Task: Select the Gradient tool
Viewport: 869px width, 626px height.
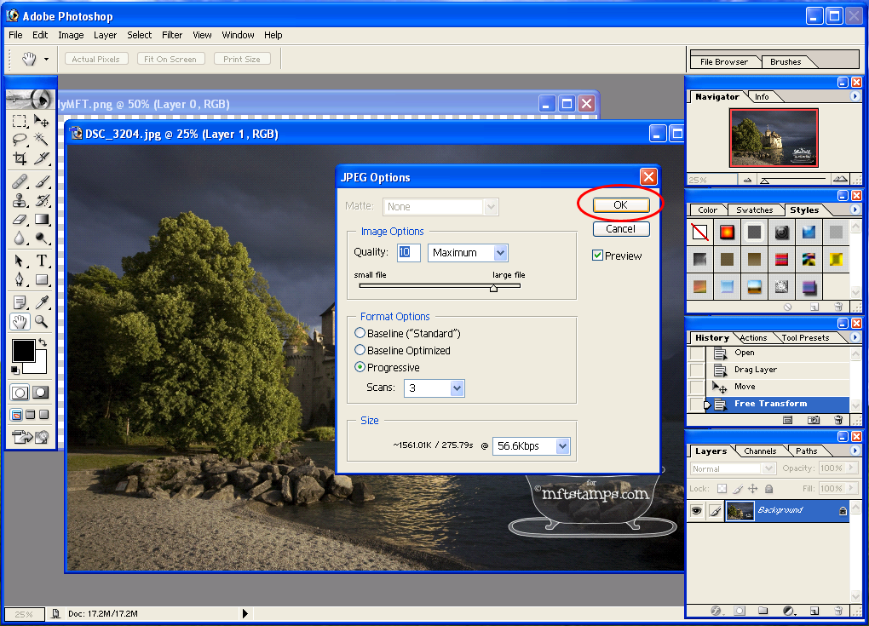Action: point(42,220)
